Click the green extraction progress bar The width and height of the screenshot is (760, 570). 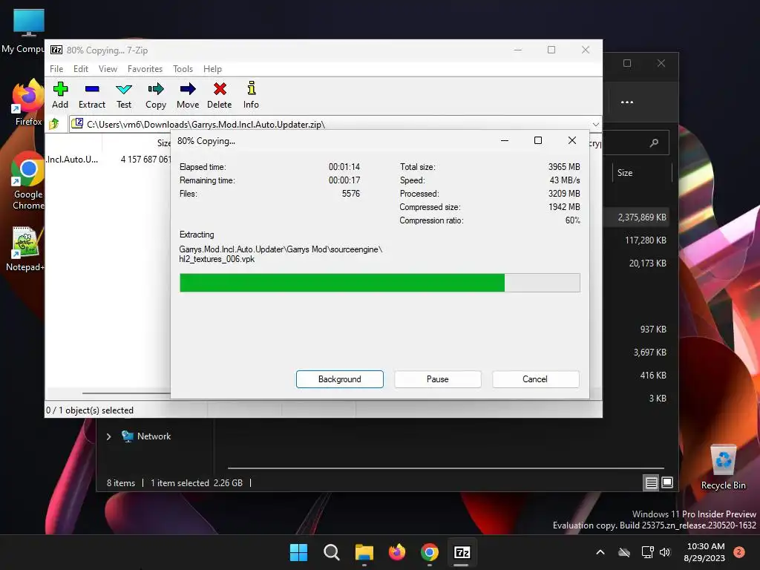click(x=379, y=283)
